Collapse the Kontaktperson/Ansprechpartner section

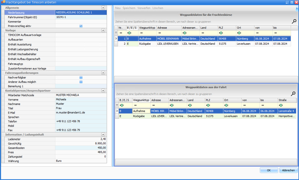pyautogui.click(x=103, y=91)
